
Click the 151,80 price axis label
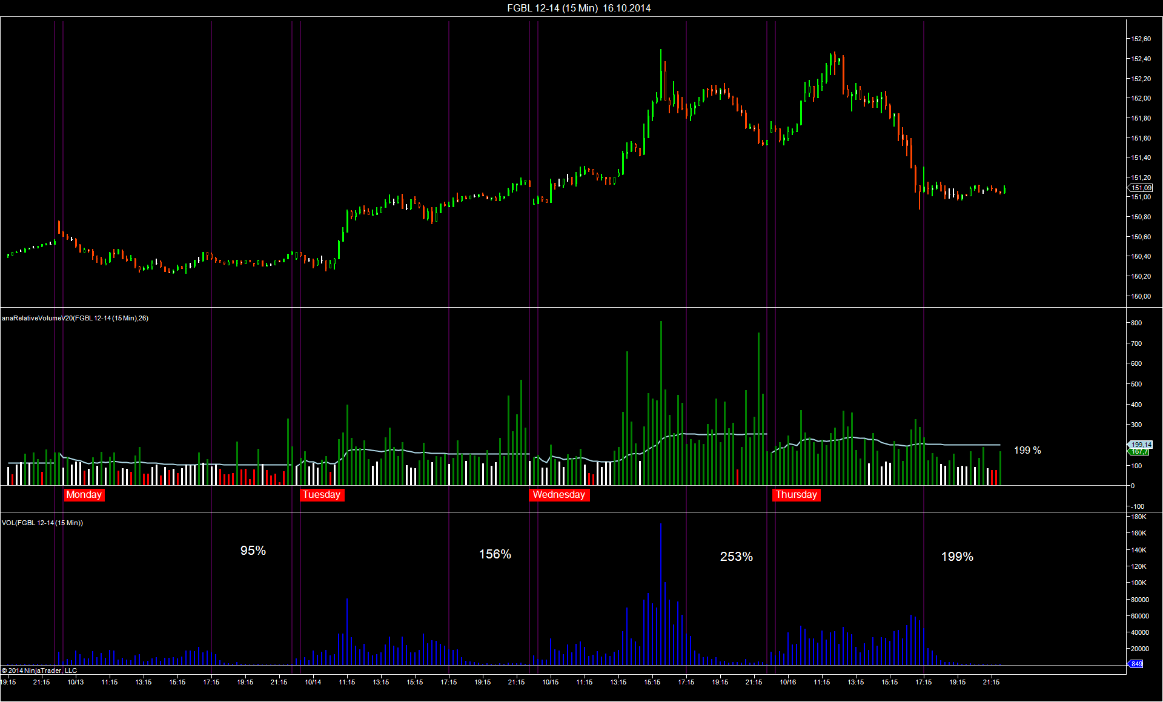1141,118
